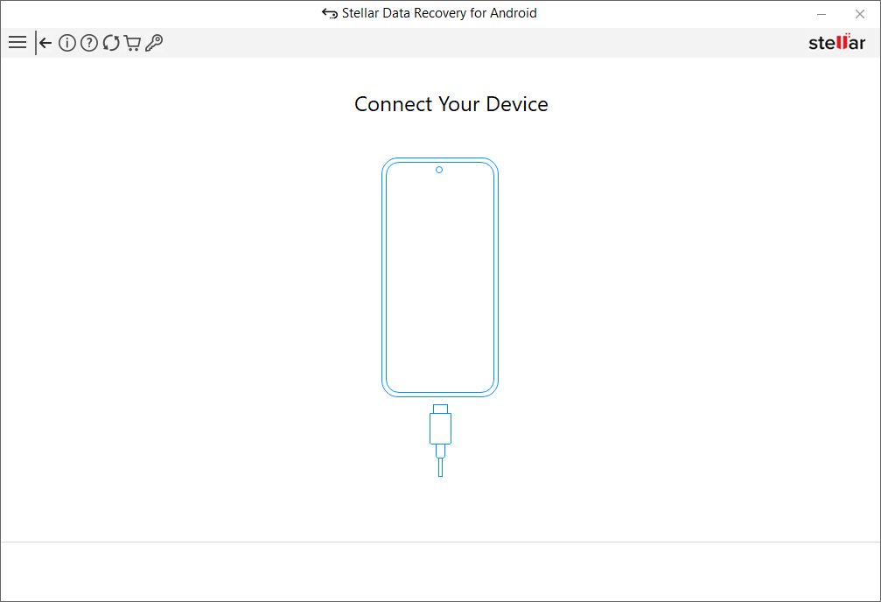Minimize the Stellar Data Recovery window

pyautogui.click(x=822, y=14)
